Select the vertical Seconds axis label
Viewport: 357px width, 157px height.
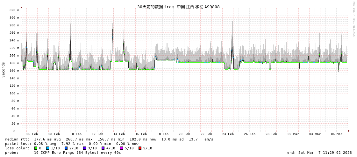coord(4,70)
